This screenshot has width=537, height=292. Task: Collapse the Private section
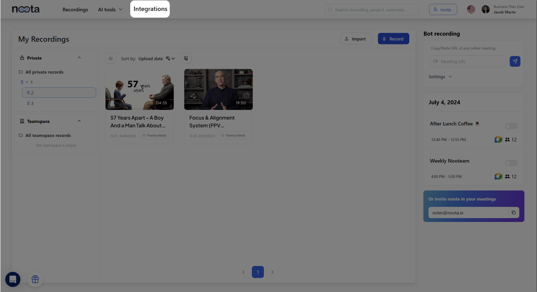pos(79,58)
